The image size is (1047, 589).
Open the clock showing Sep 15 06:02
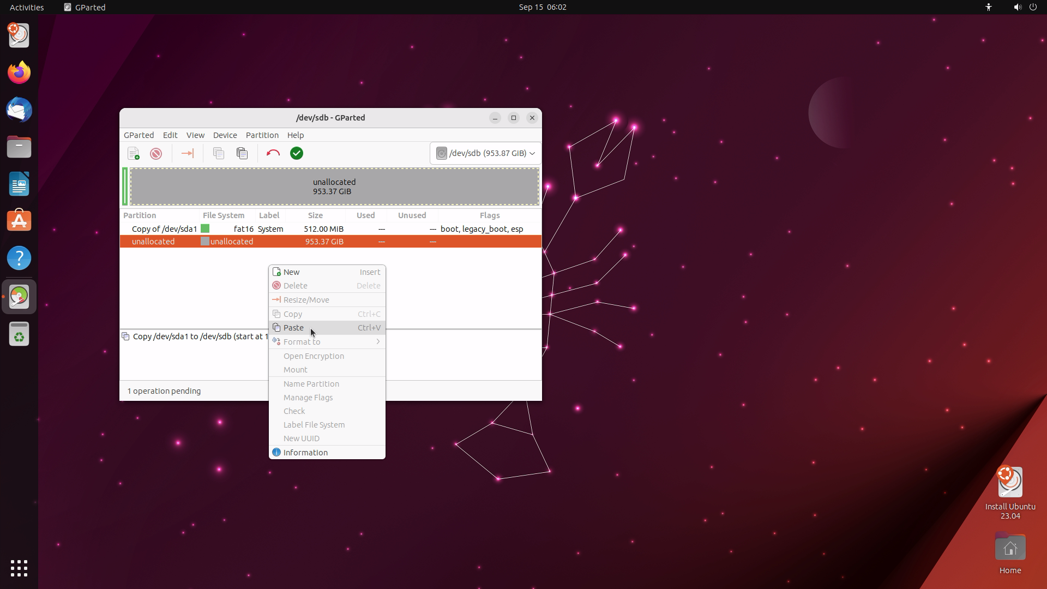pos(543,7)
